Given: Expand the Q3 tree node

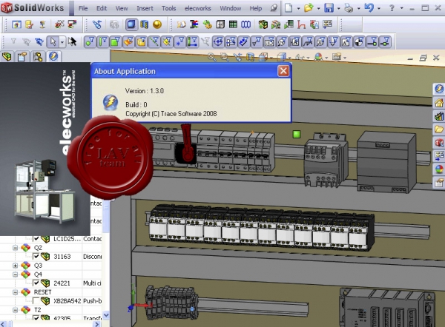Looking at the screenshot, I should [15, 266].
